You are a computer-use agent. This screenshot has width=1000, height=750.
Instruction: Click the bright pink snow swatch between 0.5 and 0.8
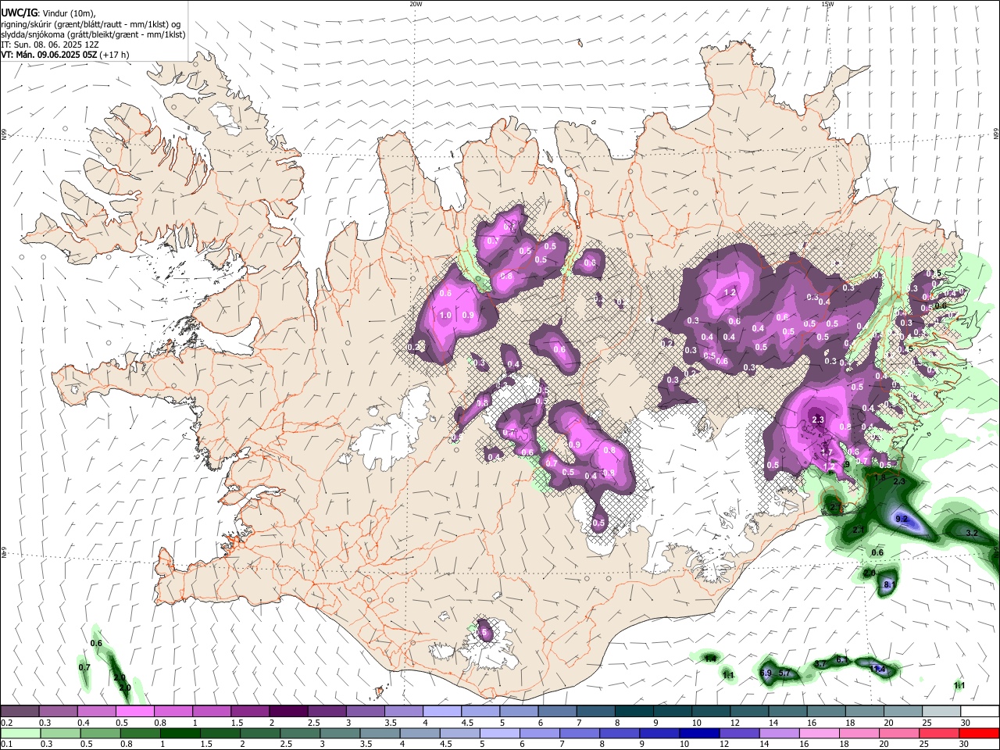pos(134,711)
